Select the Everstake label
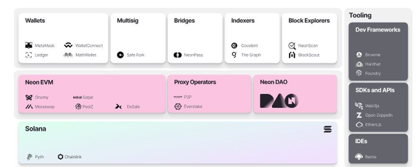418x167 pixels. [x=193, y=106]
